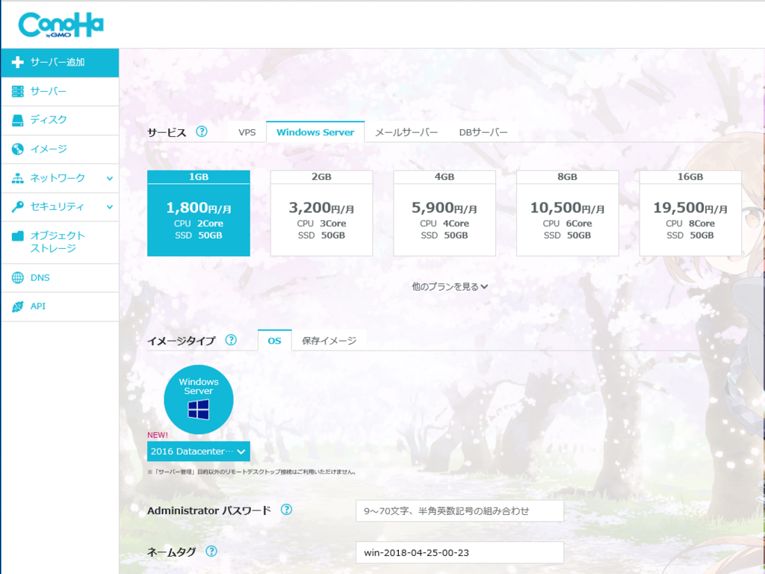This screenshot has width=765, height=574.
Task: Click the サービス section label
Action: point(167,133)
